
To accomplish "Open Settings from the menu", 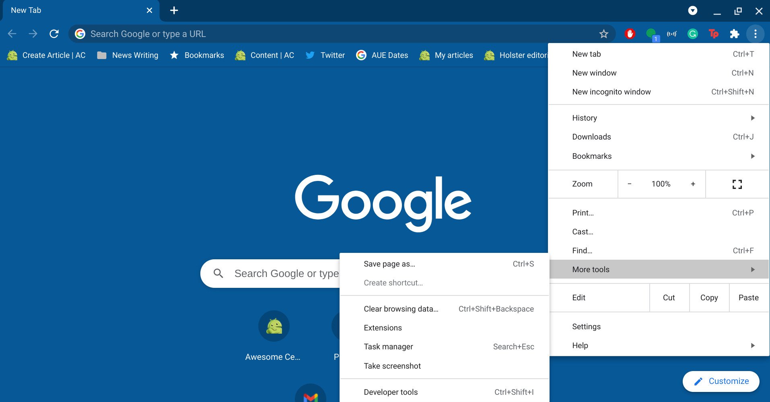I will click(659, 326).
